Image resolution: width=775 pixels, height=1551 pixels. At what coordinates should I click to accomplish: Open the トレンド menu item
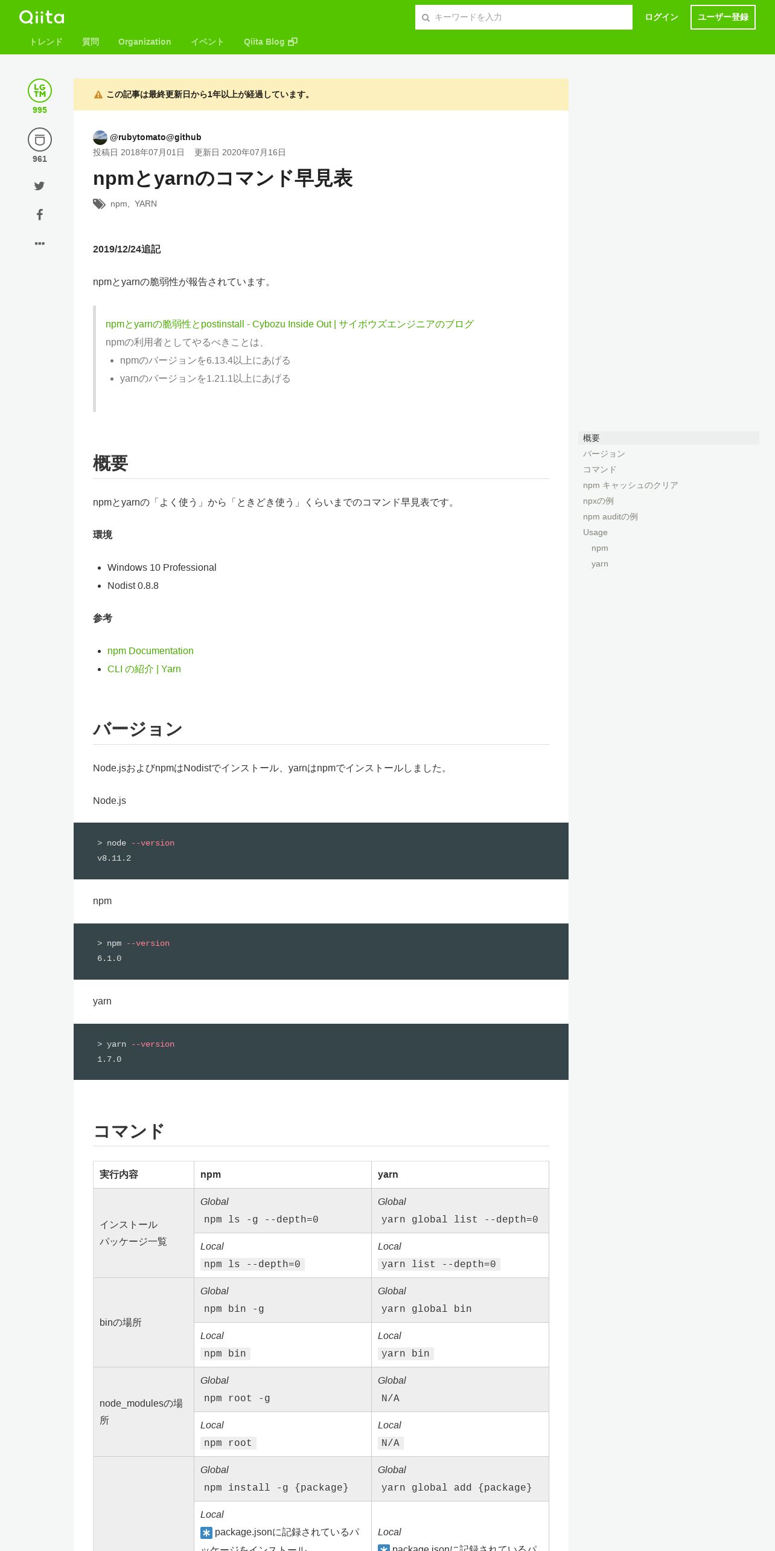coord(46,42)
